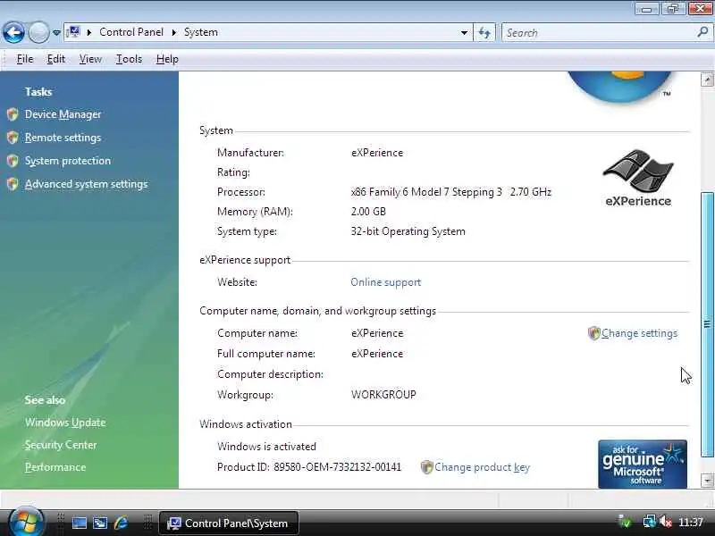Open recent pages dropdown beside navigation arrows

[x=56, y=33]
